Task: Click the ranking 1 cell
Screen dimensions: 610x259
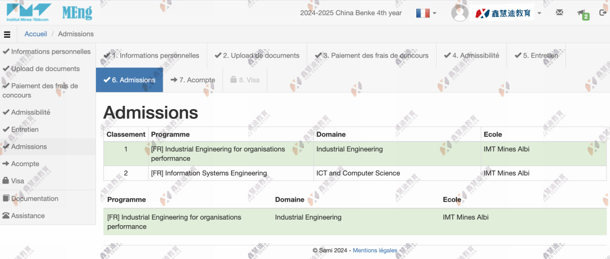Action: tap(125, 154)
